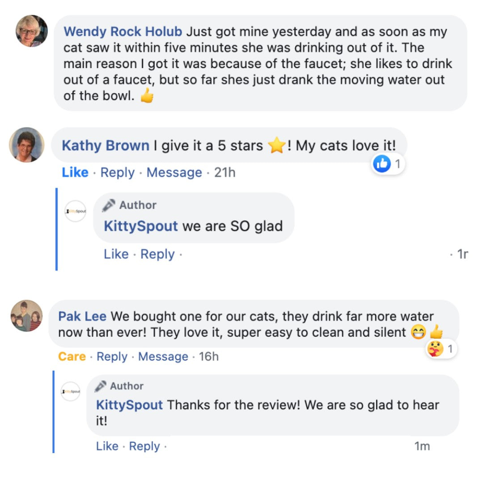Reply to Kathy Brown's comment
This screenshot has height=483, width=483.
point(117,173)
